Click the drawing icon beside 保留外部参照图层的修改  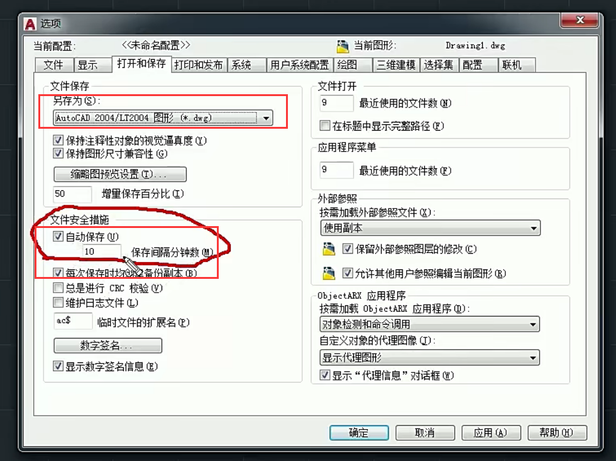328,249
